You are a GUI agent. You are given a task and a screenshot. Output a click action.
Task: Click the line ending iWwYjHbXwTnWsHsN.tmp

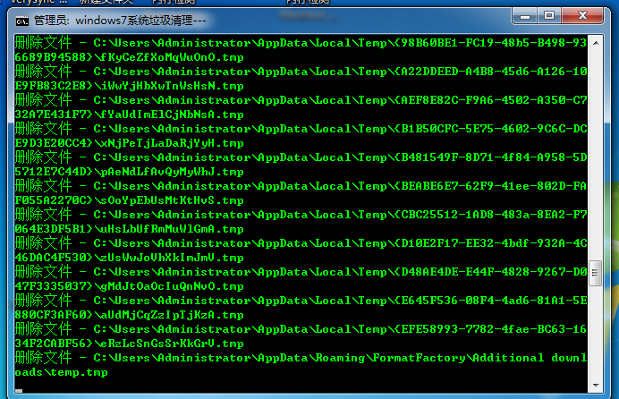130,86
